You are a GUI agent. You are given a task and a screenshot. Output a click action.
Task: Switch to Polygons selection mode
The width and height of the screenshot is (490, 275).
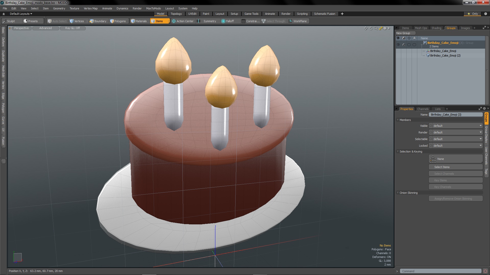click(x=118, y=21)
